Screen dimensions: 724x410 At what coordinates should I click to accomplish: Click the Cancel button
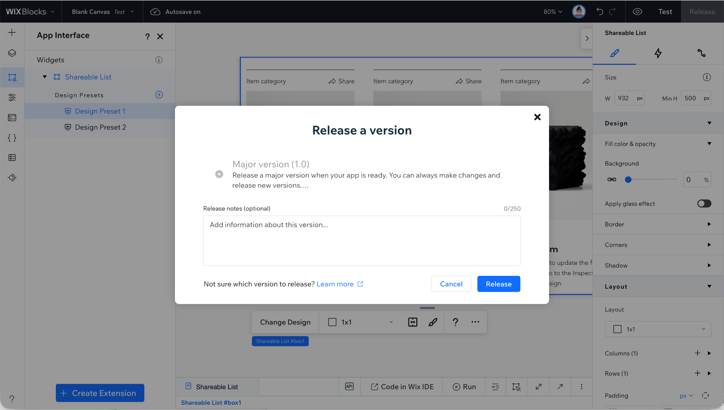[x=451, y=284]
